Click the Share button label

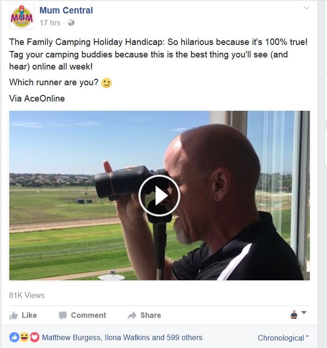[151, 315]
